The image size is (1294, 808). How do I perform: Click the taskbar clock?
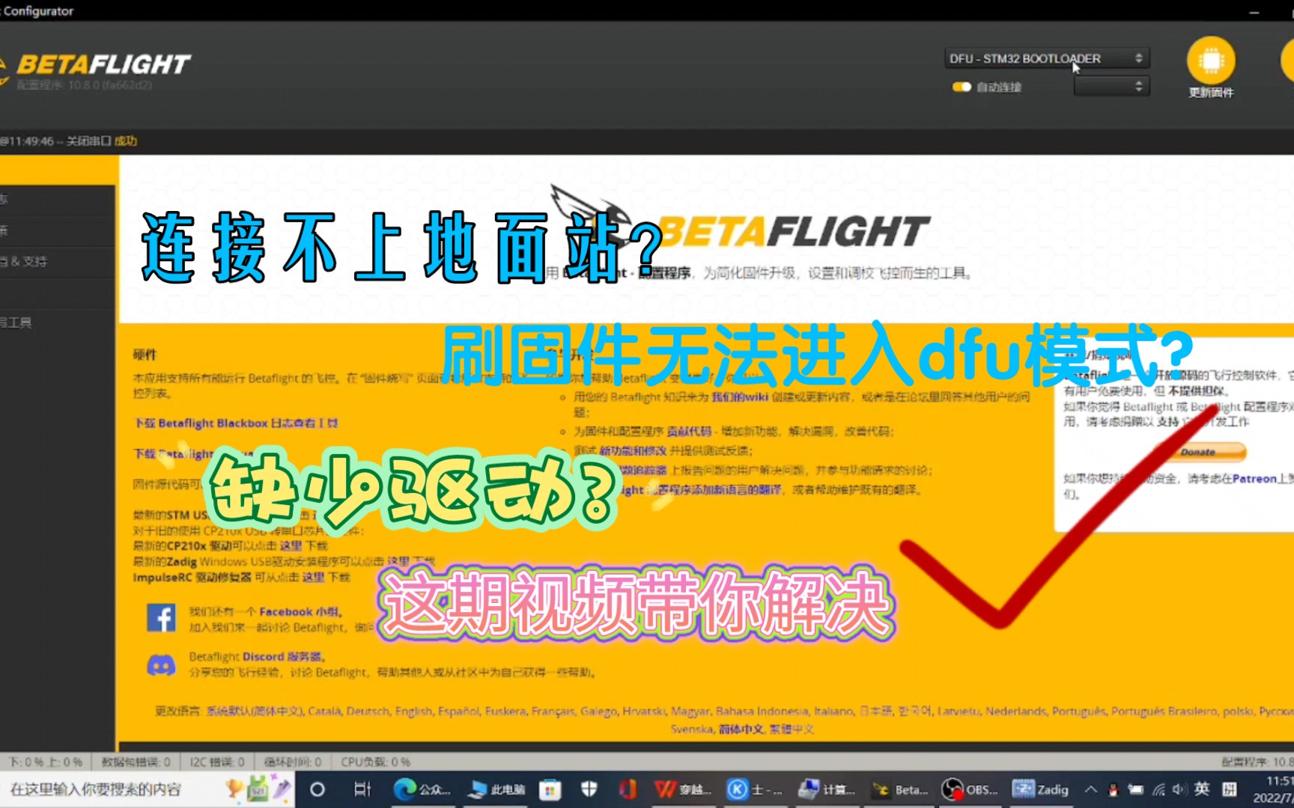pos(1274,789)
